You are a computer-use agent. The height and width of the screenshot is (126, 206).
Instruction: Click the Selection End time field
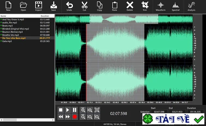177,112
